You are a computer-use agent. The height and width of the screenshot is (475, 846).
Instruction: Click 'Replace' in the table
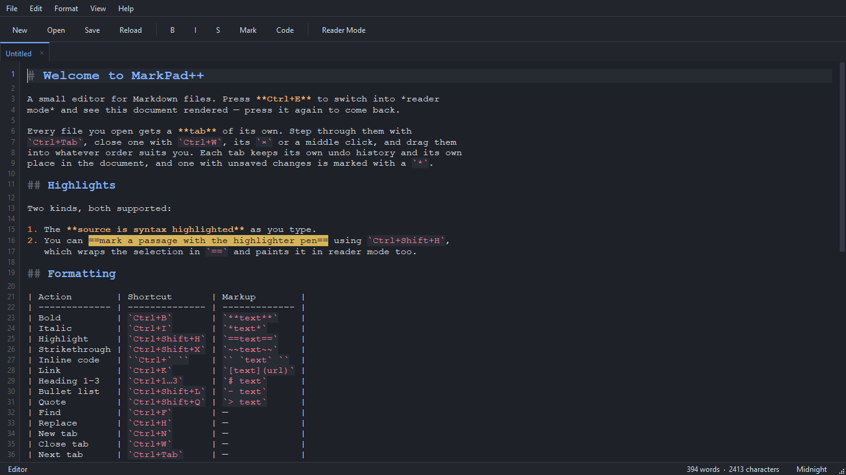[x=58, y=423]
